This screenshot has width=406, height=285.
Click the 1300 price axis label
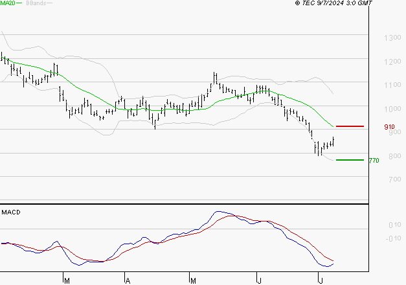(x=392, y=38)
